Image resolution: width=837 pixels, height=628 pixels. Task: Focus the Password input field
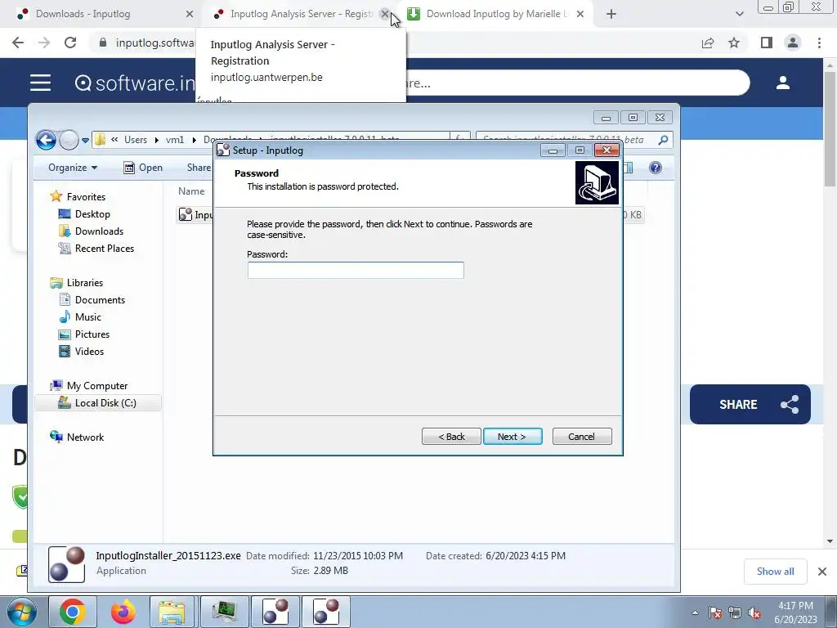coord(356,270)
